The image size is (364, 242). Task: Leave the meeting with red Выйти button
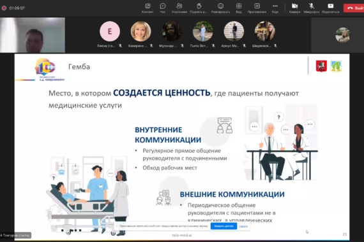click(x=354, y=8)
